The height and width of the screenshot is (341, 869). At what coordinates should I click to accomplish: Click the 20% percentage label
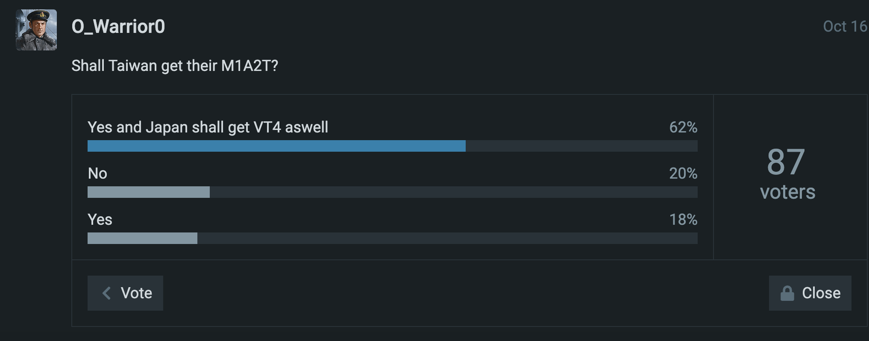(683, 173)
